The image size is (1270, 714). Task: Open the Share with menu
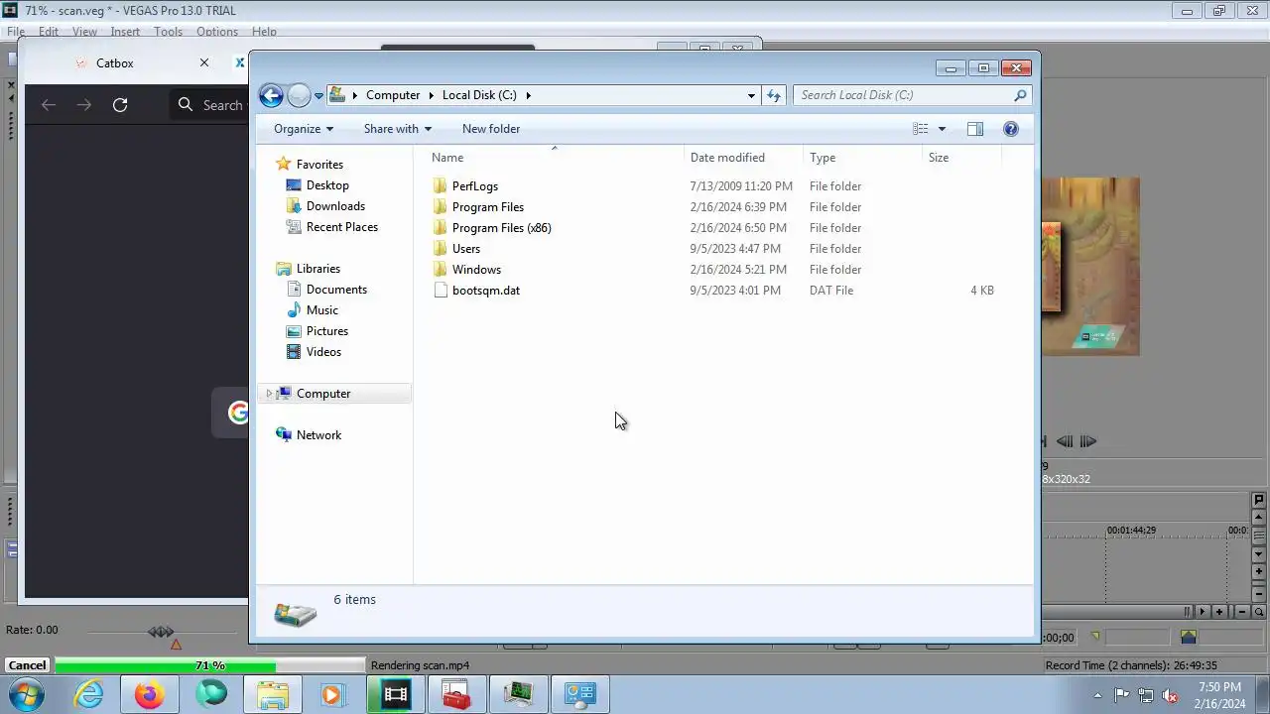point(398,129)
